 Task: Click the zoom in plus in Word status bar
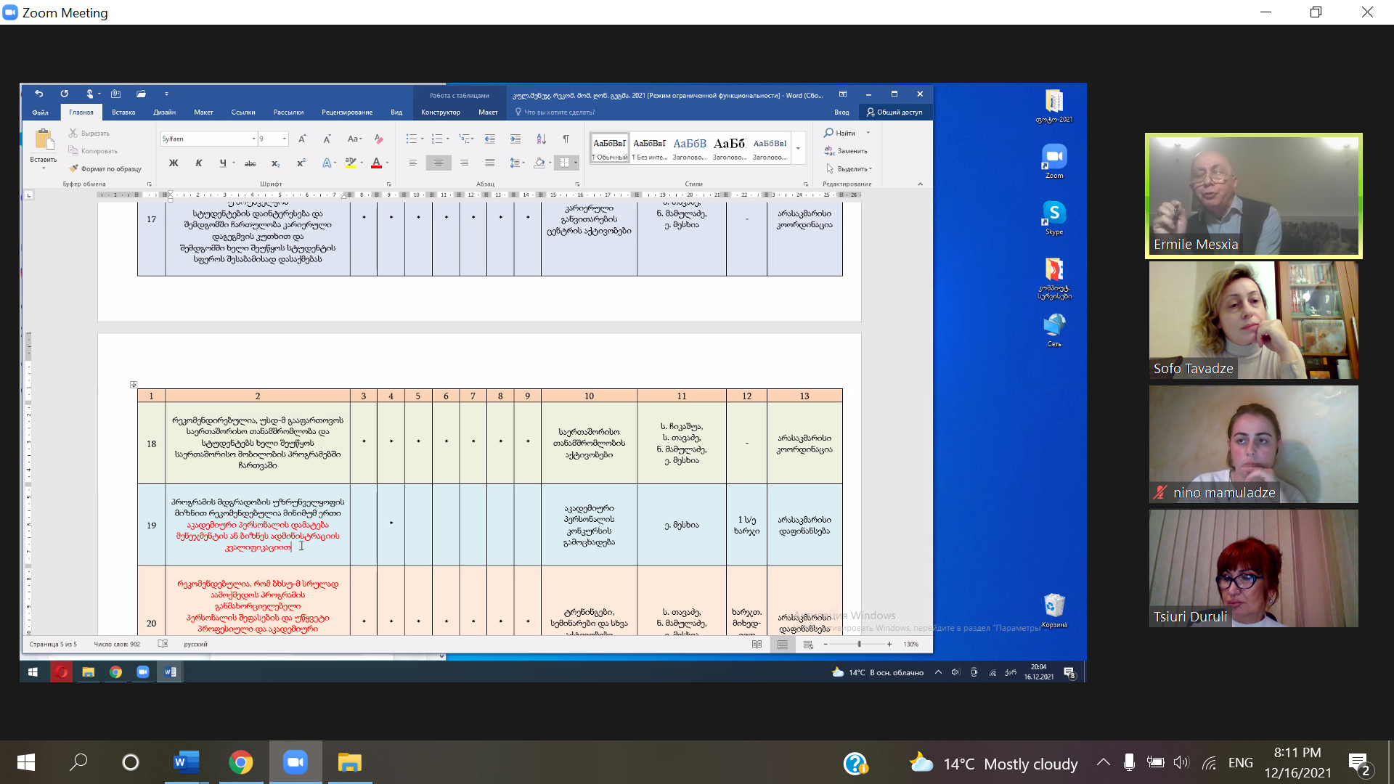point(889,644)
